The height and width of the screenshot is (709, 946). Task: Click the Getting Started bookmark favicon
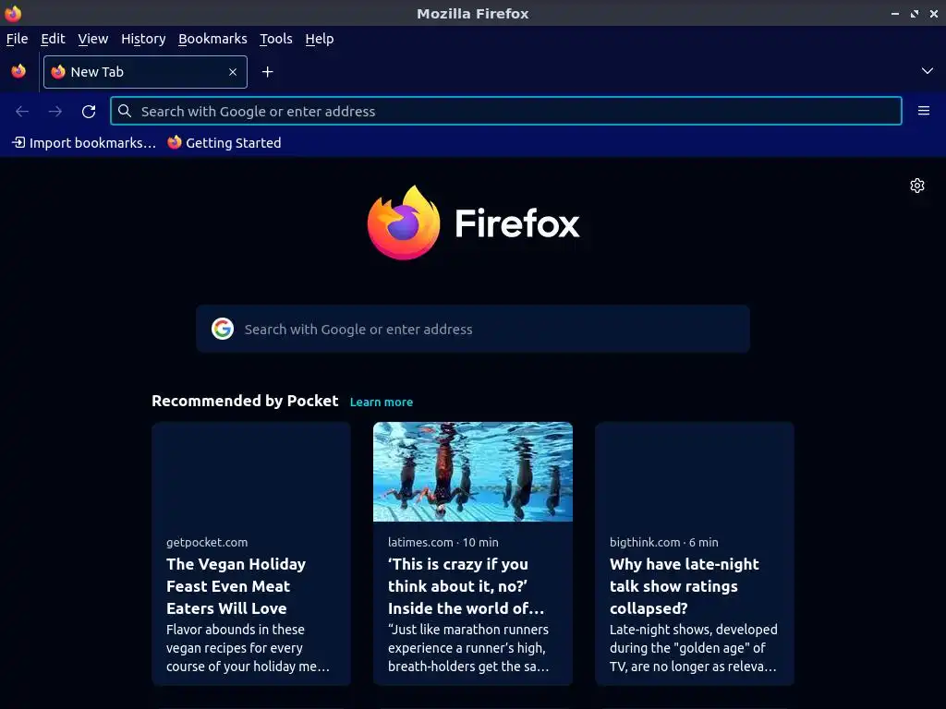(175, 142)
